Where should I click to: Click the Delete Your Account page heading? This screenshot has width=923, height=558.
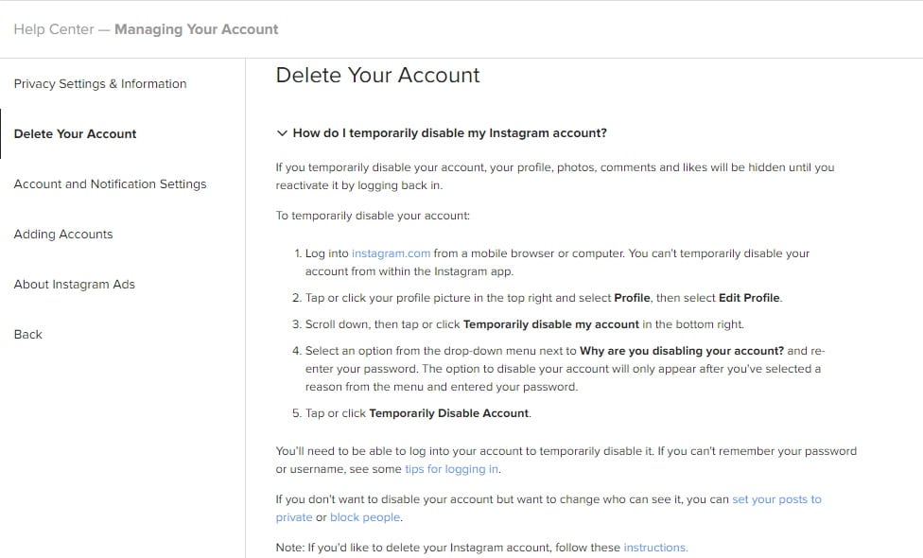[377, 76]
